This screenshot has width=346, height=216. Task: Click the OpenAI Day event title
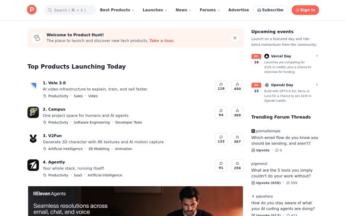point(282,85)
